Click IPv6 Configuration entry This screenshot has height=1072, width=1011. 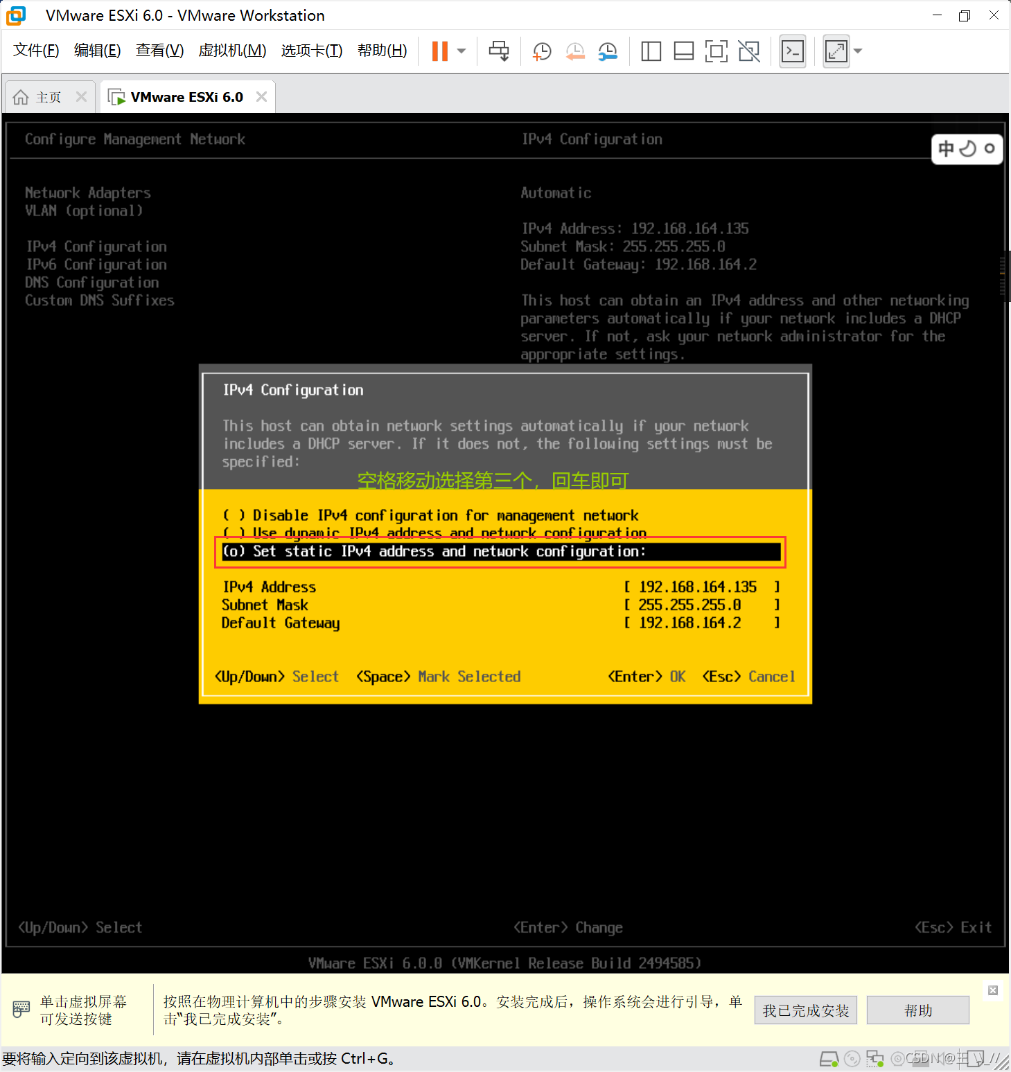tap(96, 265)
